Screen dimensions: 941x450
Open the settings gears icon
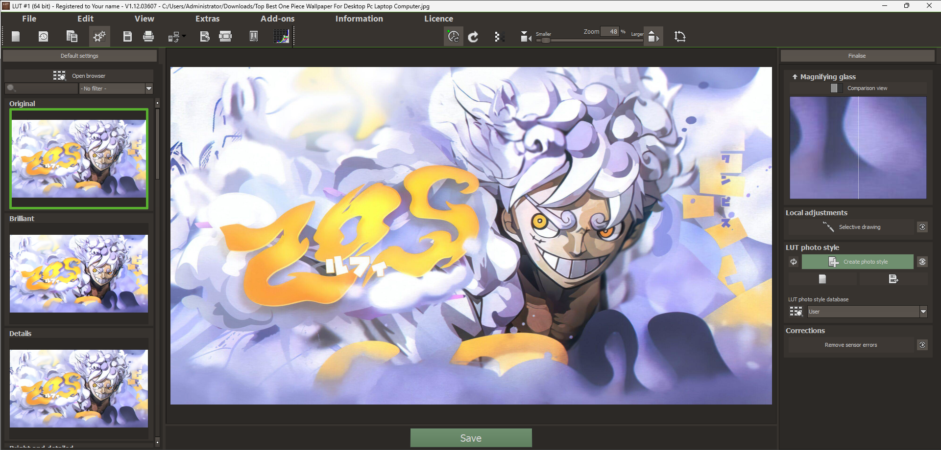click(99, 36)
